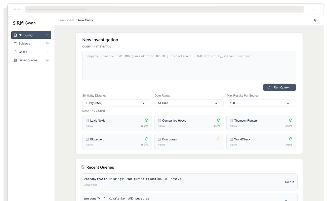This screenshot has height=201, width=327.
Task: Enable the Lexis Nexis provider checkbox
Action: pyautogui.click(x=87, y=121)
